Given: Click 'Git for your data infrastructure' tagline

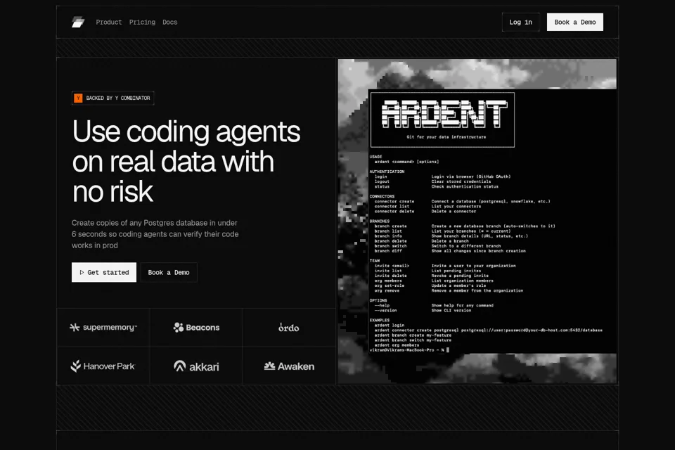Looking at the screenshot, I should [x=446, y=137].
